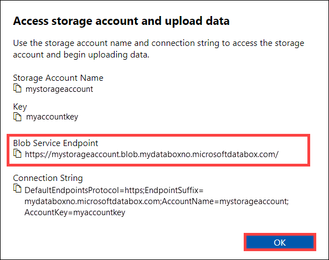
Task: Click the DefaultEndpointsProtocol=https line of connection string
Action: click(x=84, y=190)
